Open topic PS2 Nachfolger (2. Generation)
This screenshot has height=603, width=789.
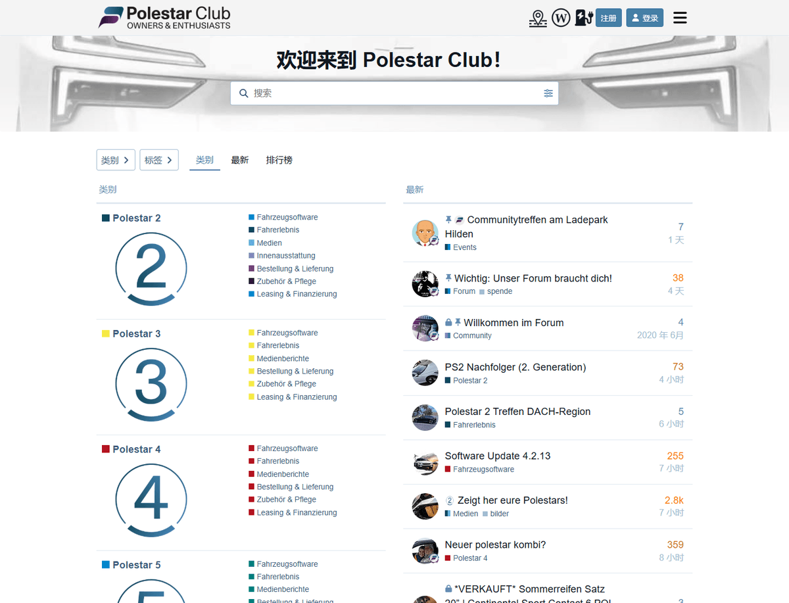[x=515, y=368]
